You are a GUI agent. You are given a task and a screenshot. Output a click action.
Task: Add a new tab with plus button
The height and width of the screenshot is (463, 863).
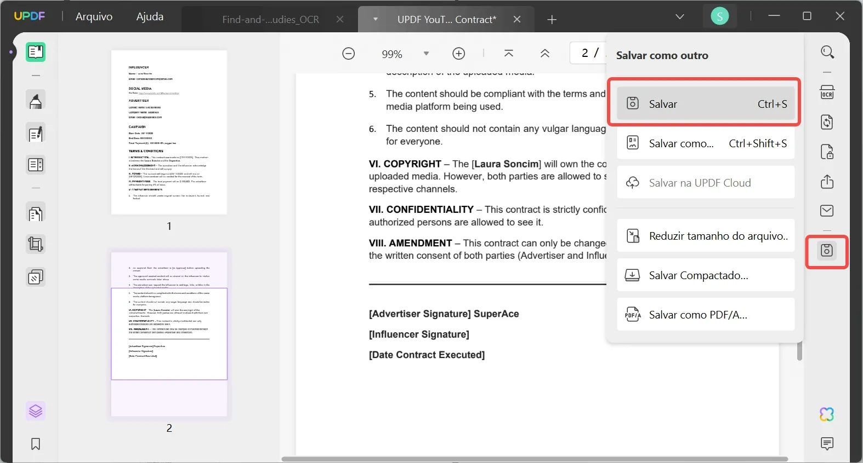pyautogui.click(x=552, y=20)
